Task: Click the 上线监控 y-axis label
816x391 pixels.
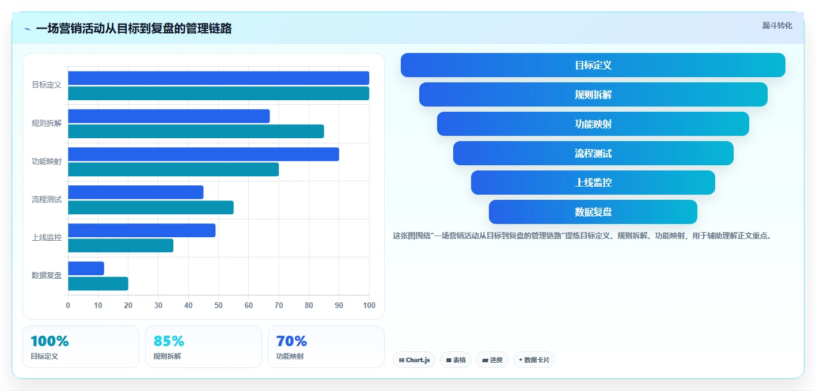Action: coord(47,237)
